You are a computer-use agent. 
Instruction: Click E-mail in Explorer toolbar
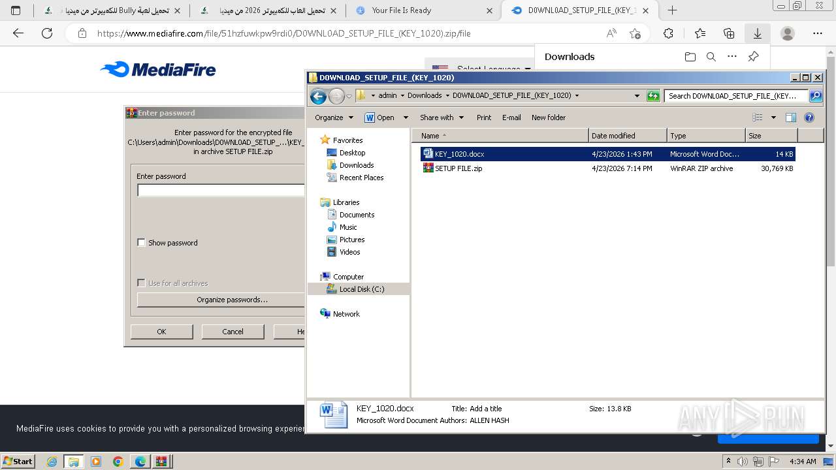pyautogui.click(x=511, y=118)
